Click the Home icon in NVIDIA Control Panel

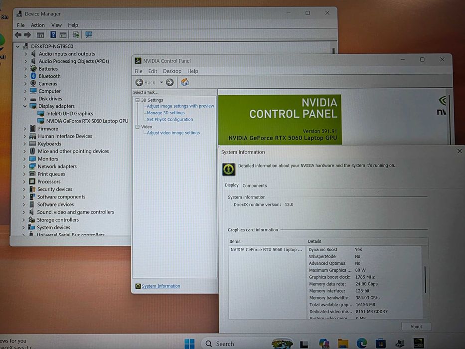click(x=185, y=82)
